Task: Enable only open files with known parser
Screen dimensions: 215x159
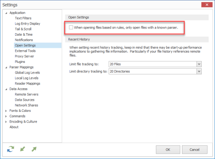Action: point(71,28)
